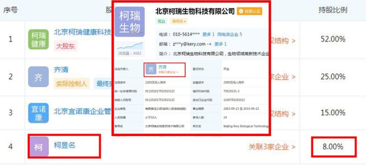Select the 8.00% shareholding value

333,147
